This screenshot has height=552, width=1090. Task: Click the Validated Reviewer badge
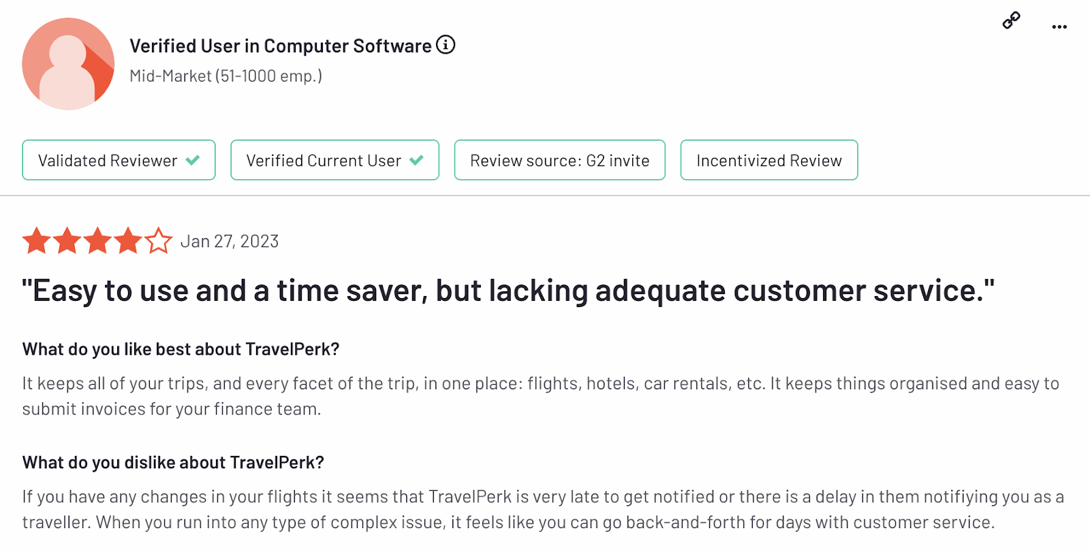[119, 161]
